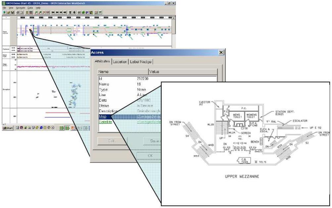
Task: Open the blue quick launch icon in taskbar
Action: (41, 128)
